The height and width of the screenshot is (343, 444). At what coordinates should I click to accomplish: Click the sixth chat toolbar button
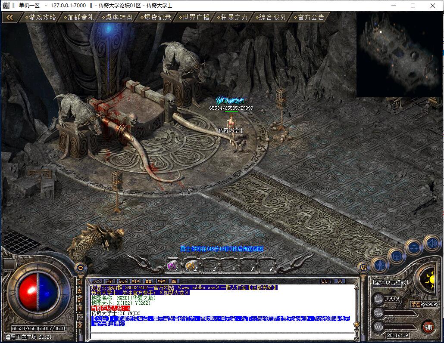[161, 281]
